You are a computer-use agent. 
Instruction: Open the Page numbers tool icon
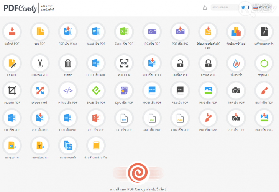(x=68, y=145)
